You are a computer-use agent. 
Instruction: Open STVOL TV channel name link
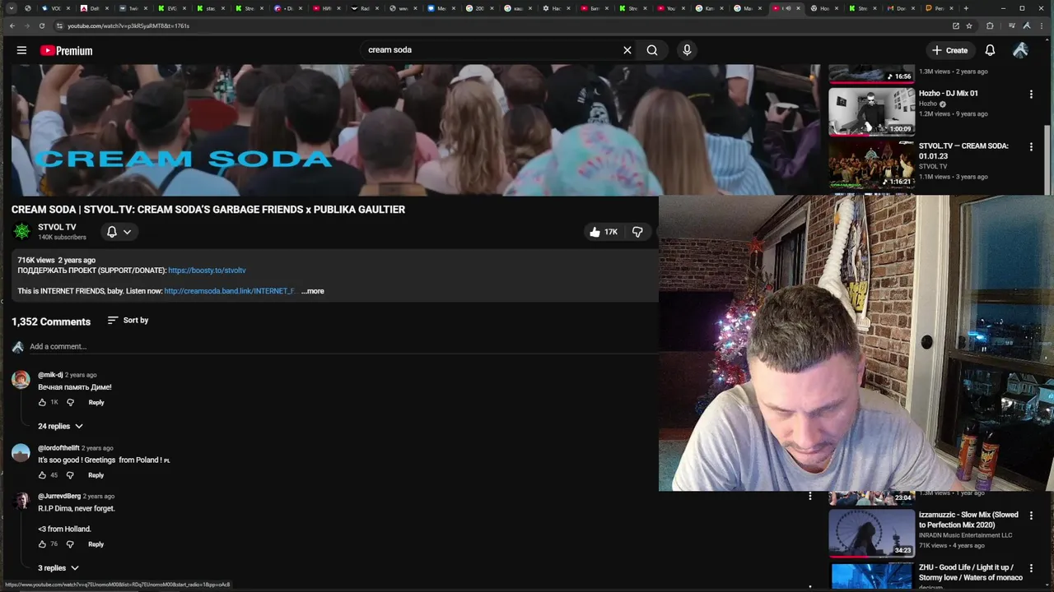point(57,227)
